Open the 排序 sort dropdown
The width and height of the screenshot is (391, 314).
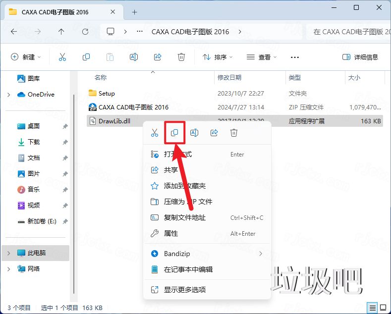(218, 57)
